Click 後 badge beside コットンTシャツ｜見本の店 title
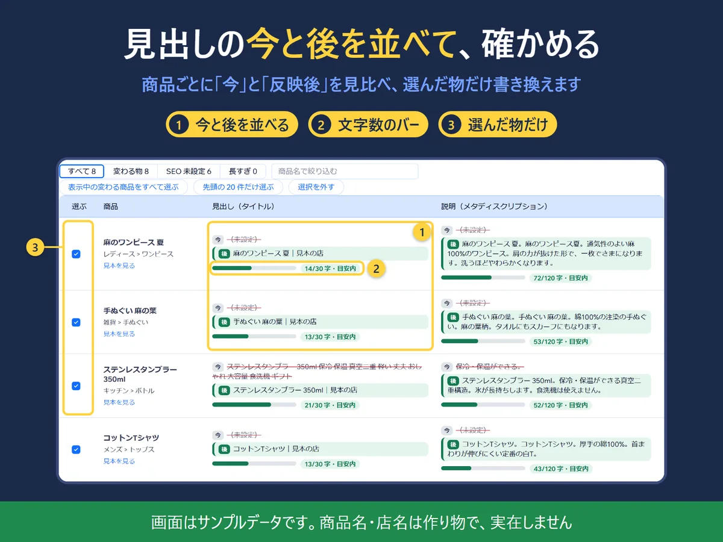723x542 pixels. [x=224, y=449]
